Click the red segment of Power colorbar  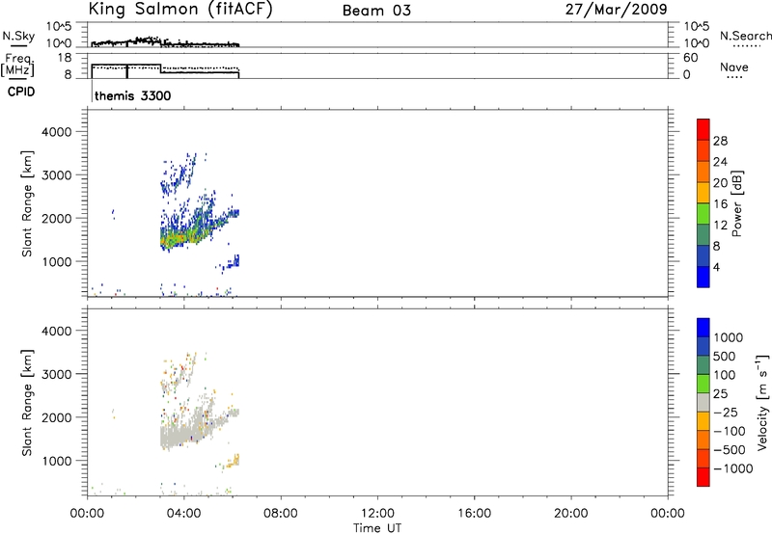point(703,129)
